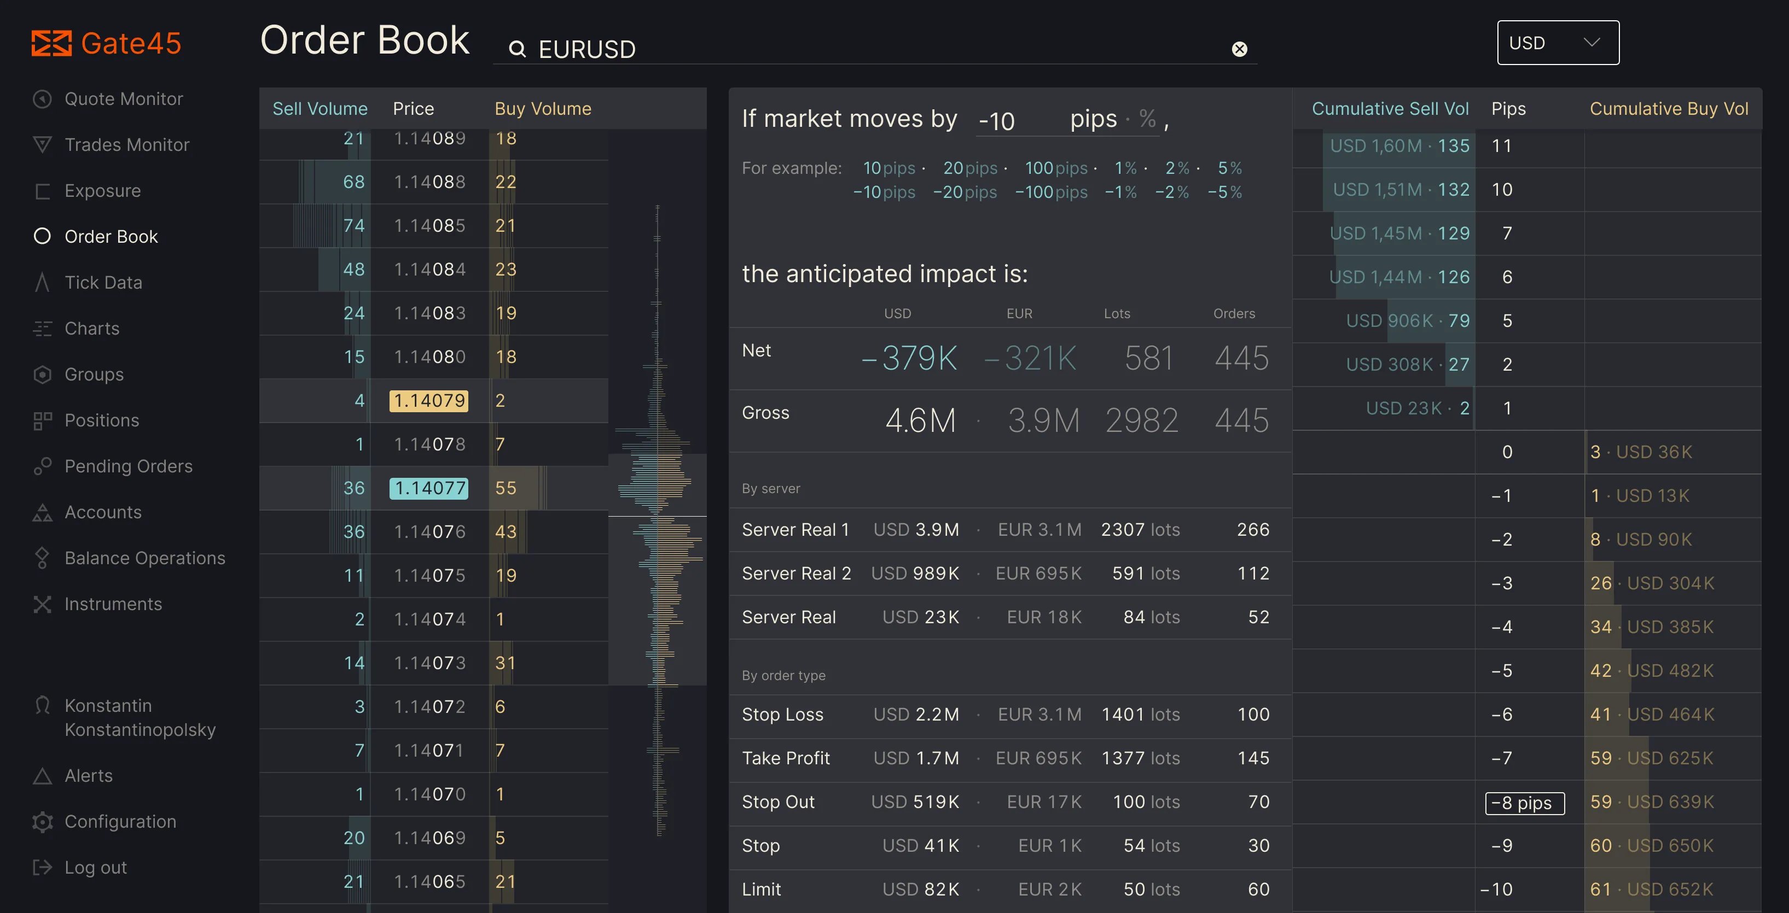Screen dimensions: 1789x913
Task: Click the Configuration gear icon
Action: click(42, 821)
